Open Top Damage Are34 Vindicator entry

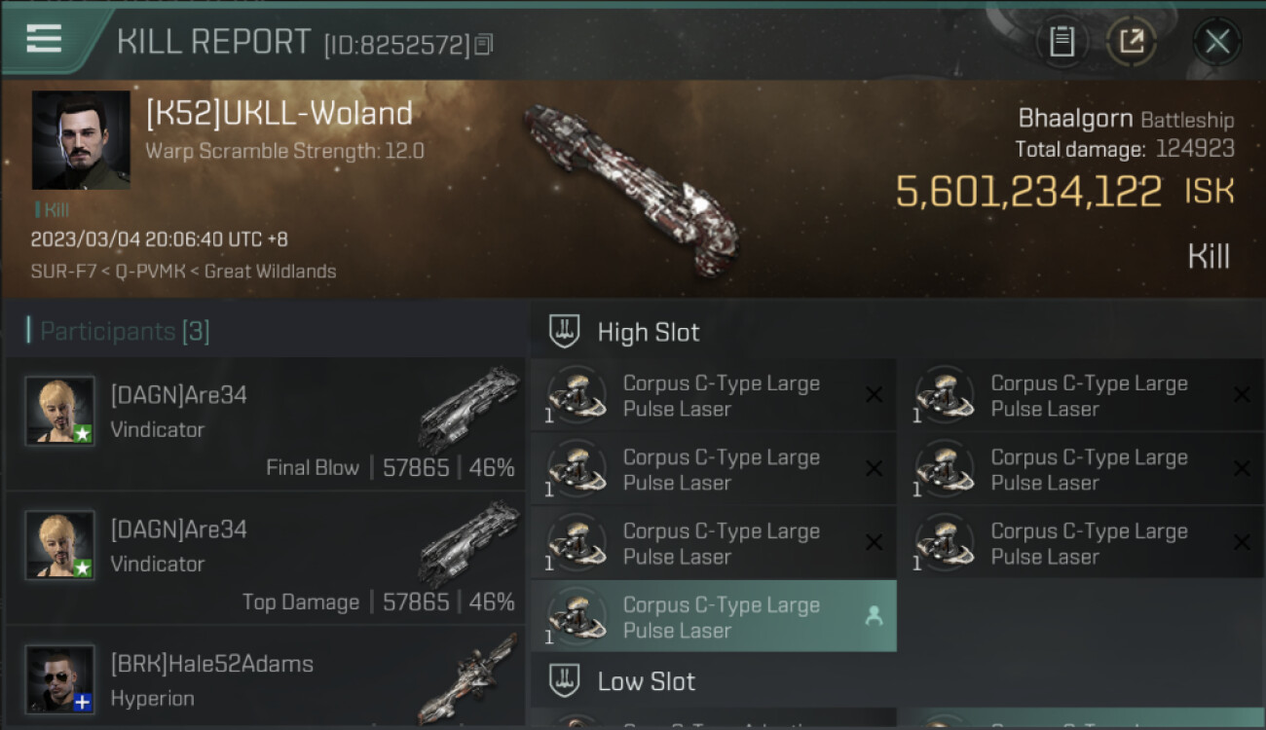[265, 558]
